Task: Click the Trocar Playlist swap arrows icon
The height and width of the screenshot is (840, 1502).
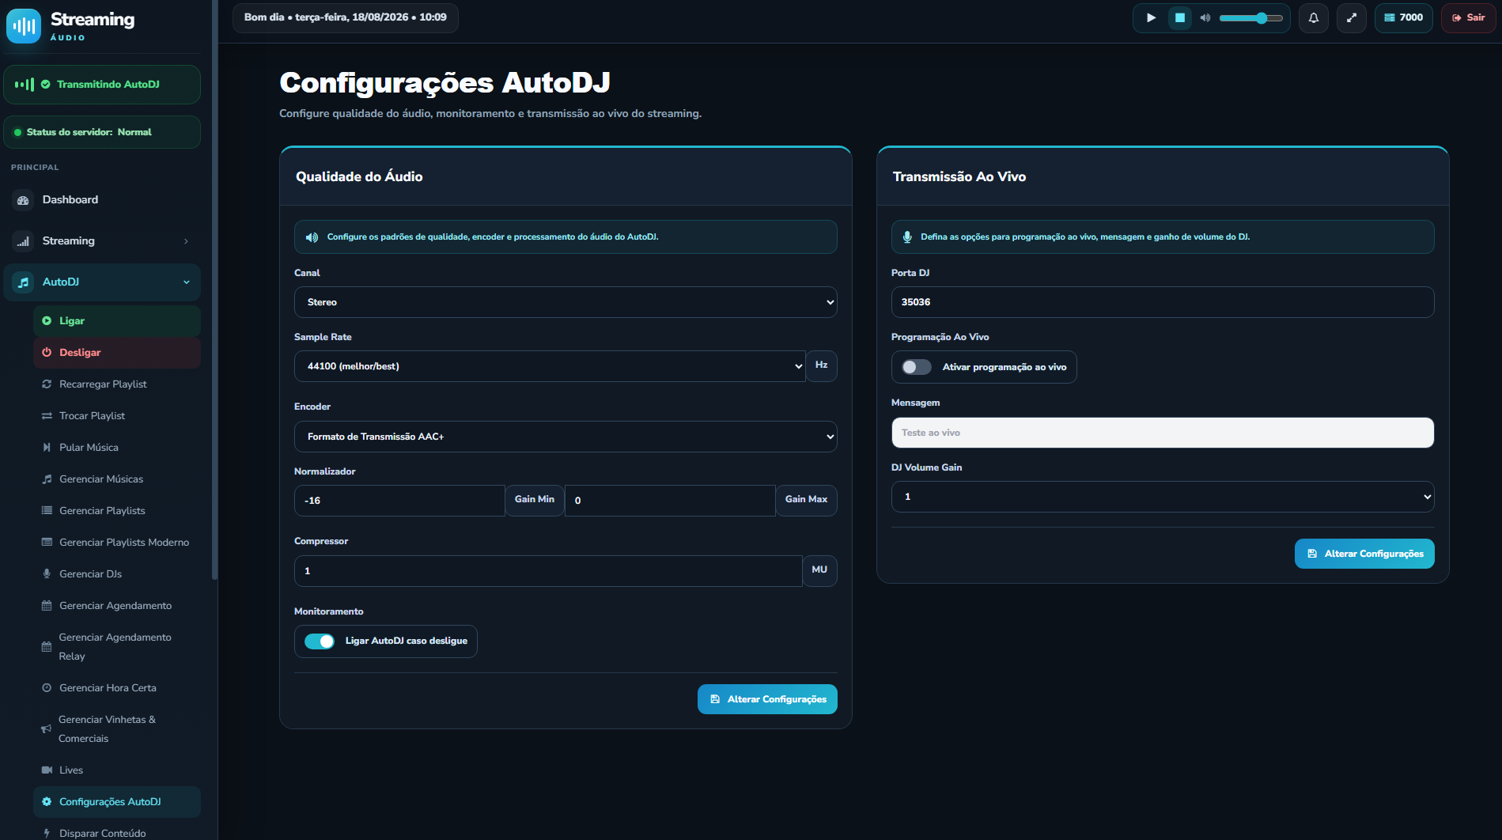Action: 47,416
